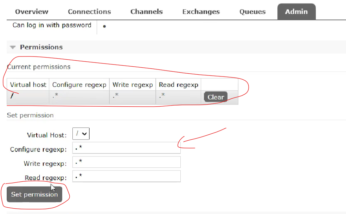Click the Write regexp column header
The height and width of the screenshot is (214, 346).
point(133,85)
